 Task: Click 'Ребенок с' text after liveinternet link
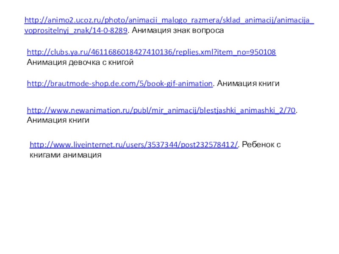point(261,144)
